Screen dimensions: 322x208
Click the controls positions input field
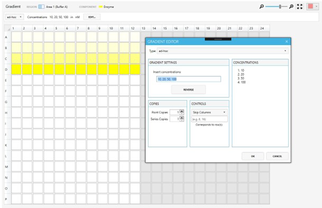tap(209, 119)
